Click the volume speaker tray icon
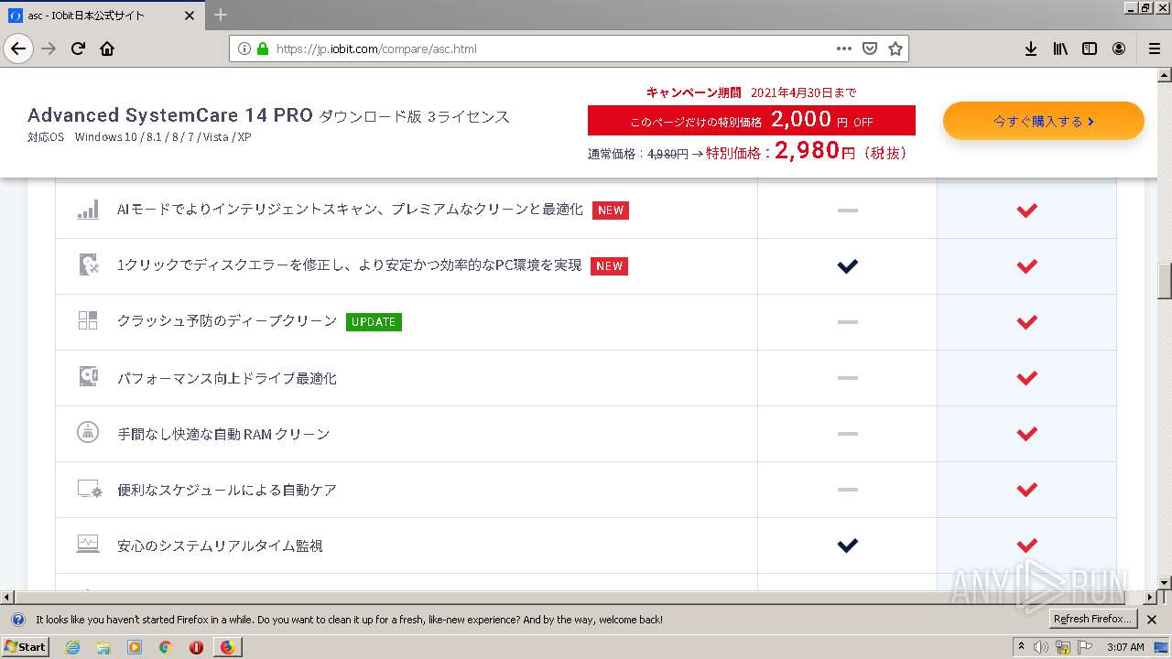The height and width of the screenshot is (659, 1172). tap(1042, 647)
